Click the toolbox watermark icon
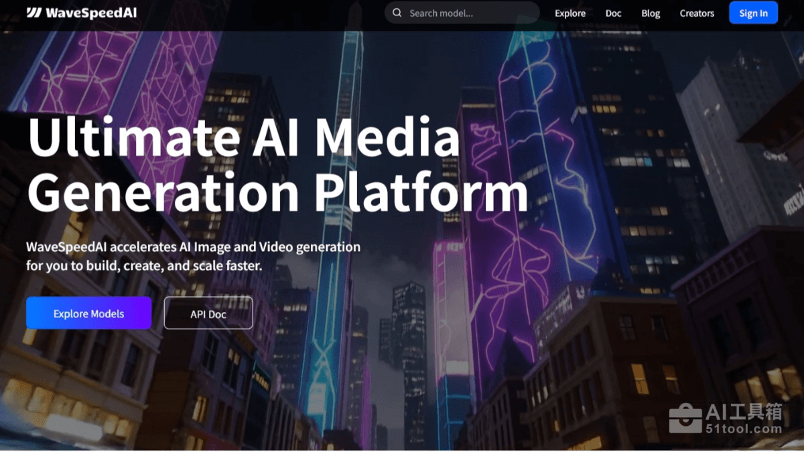 685,419
